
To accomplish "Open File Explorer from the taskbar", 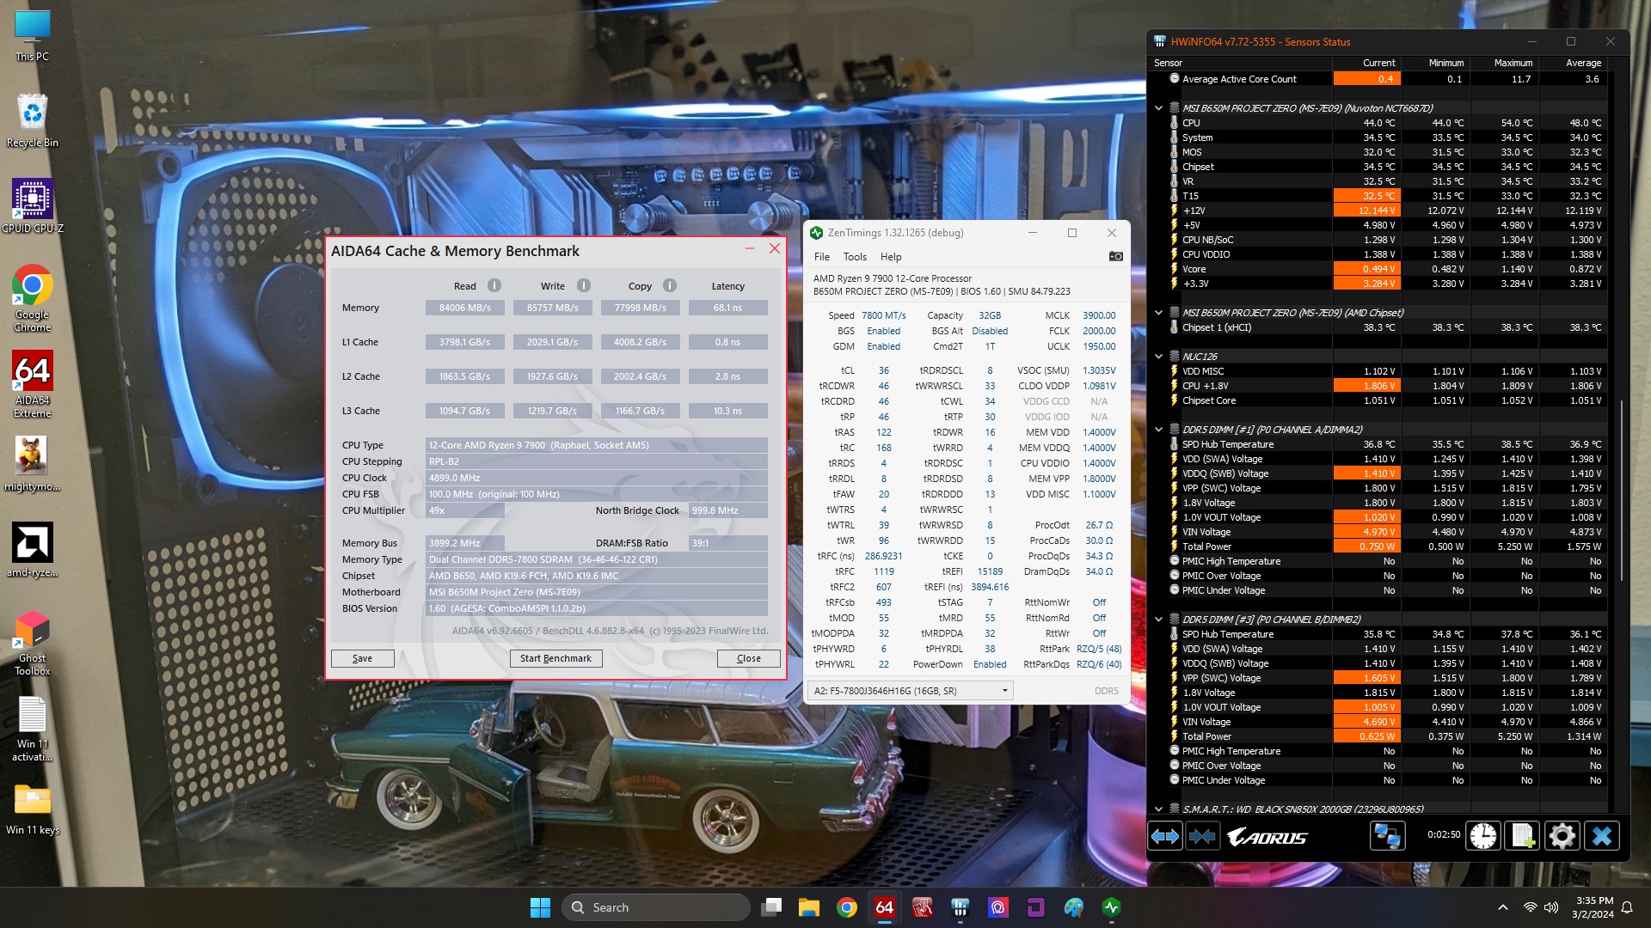I will 809,907.
